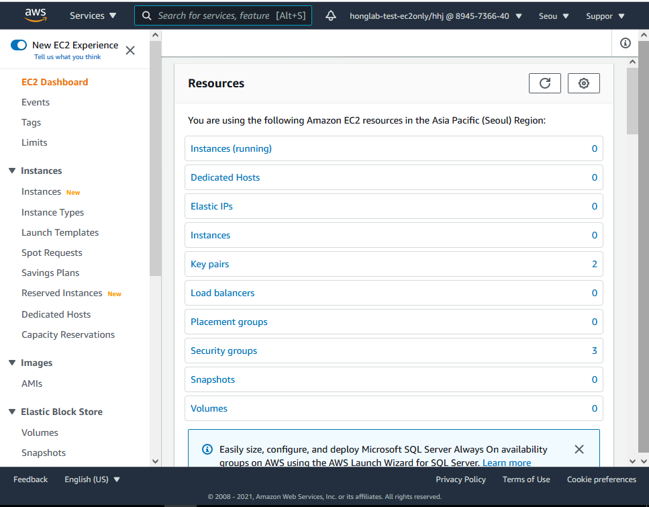Toggle the New EC2 Experience switch

point(19,45)
